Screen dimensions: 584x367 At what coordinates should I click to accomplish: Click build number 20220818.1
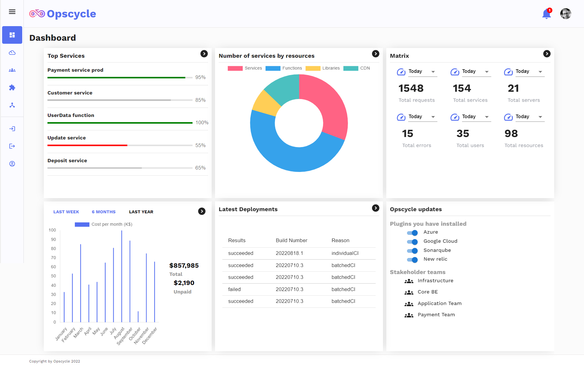289,253
